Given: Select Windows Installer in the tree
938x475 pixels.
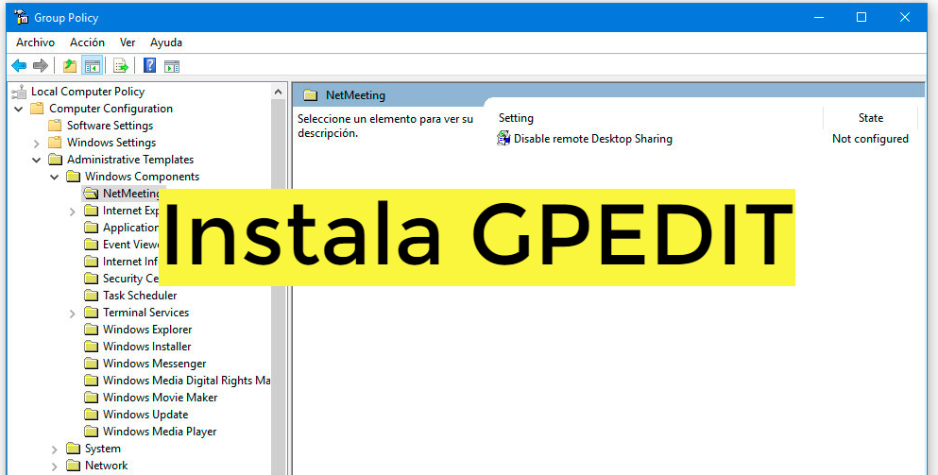Looking at the screenshot, I should point(147,346).
